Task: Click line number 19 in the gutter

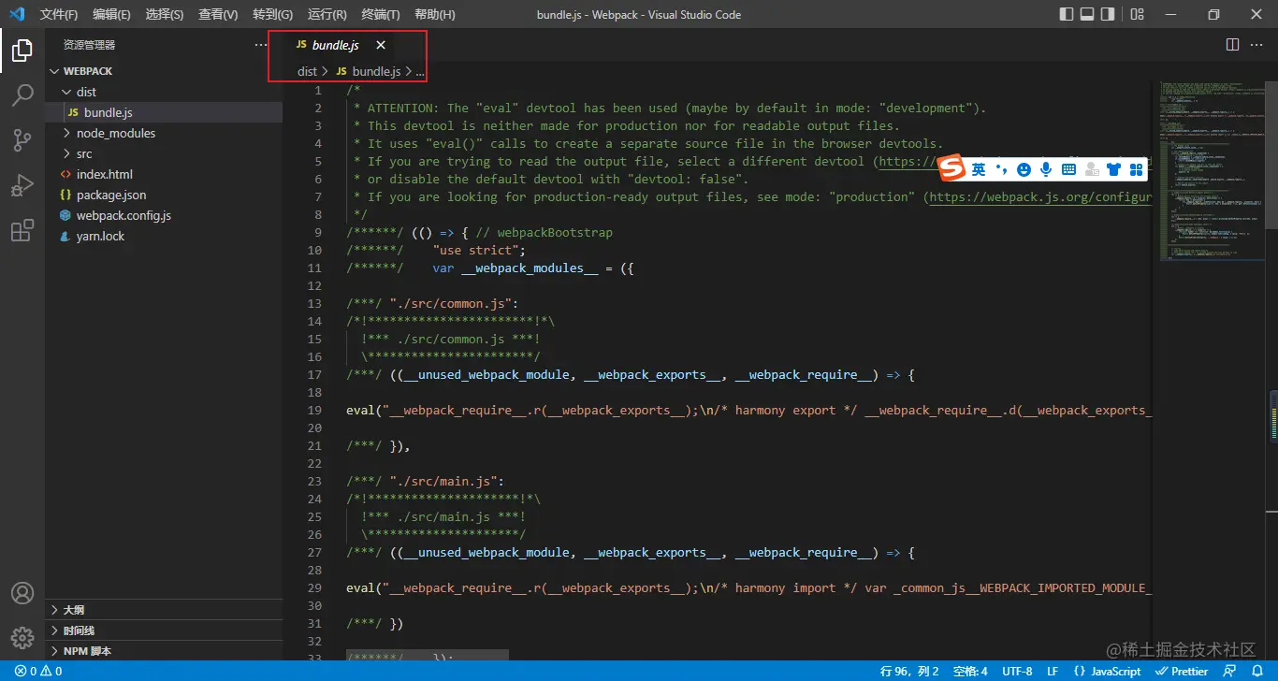Action: (314, 410)
